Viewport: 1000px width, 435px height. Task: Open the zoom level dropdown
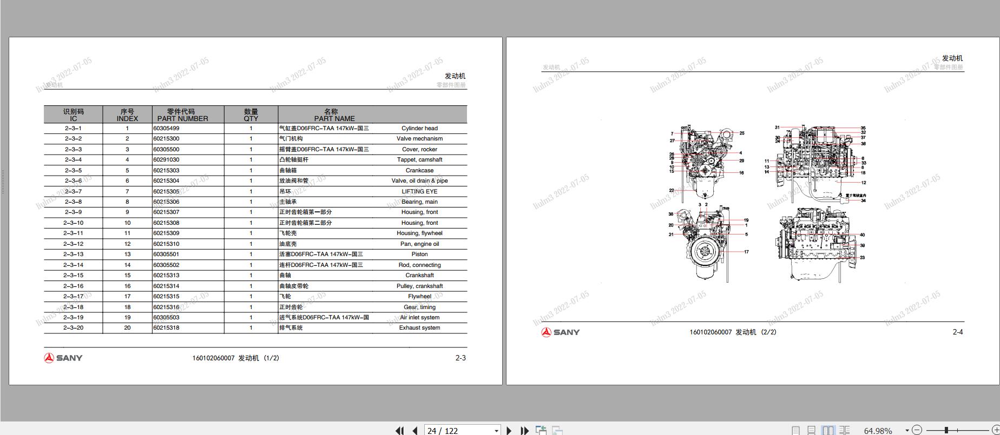click(906, 431)
